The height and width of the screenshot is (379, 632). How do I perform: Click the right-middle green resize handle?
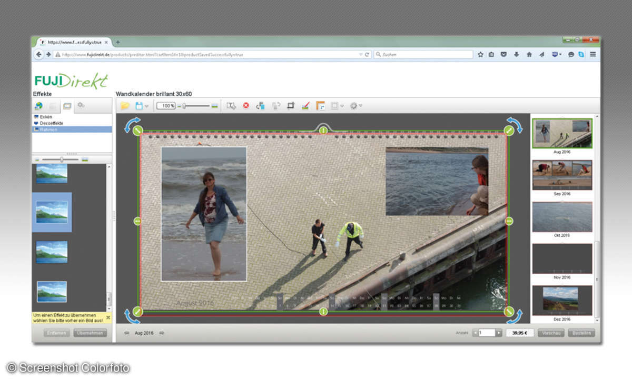tap(509, 221)
